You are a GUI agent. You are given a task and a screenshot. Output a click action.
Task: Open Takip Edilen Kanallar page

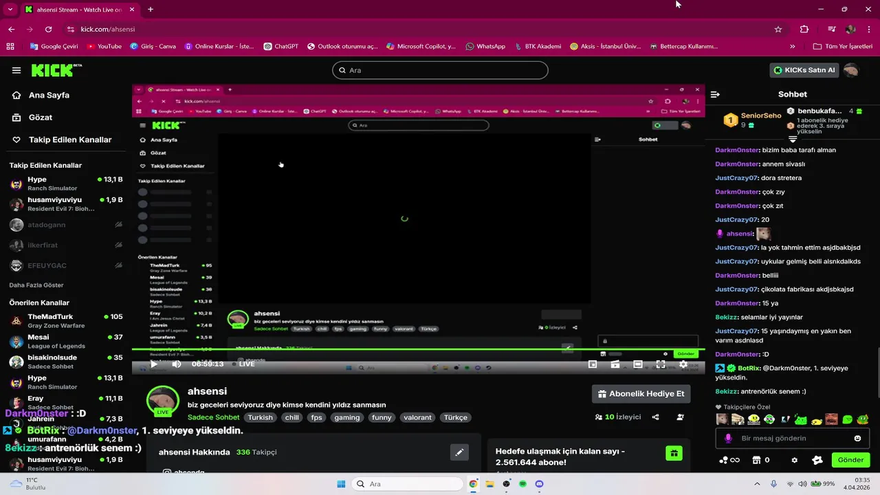pos(62,140)
